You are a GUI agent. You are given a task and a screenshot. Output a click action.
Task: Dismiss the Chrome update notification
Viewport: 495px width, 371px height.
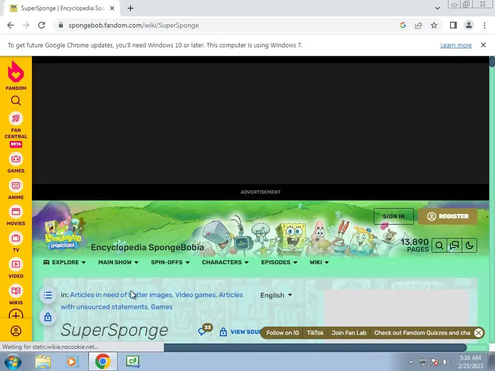pyautogui.click(x=483, y=45)
